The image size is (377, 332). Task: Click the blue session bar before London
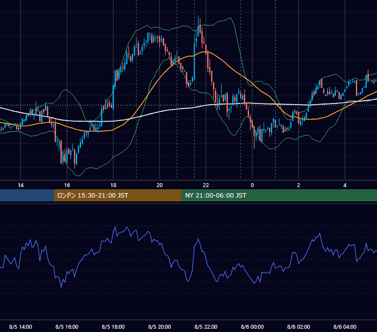pos(27,195)
